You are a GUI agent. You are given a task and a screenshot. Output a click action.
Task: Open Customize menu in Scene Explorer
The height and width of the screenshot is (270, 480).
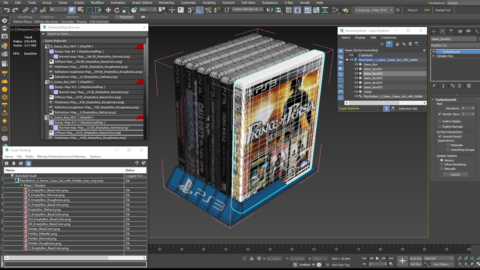click(388, 37)
